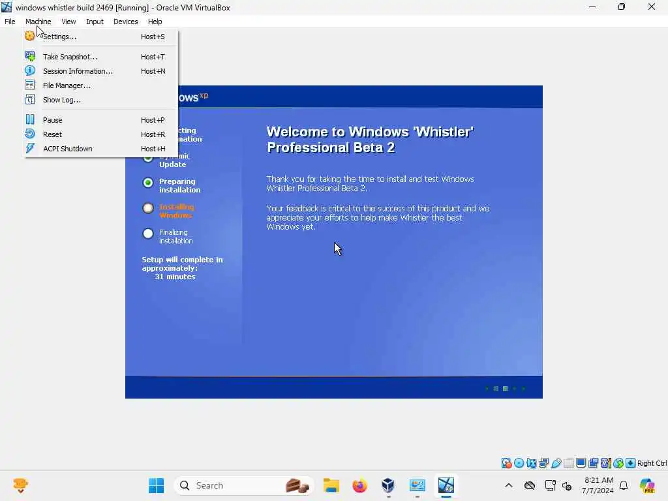Viewport: 668px width, 501px height.
Task: Click the Welcome to Windows 'Whistler' heading
Action: pos(371,140)
